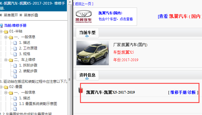Click the 当前:维修手册 link
This screenshot has width=202, height=115.
click(15, 25)
